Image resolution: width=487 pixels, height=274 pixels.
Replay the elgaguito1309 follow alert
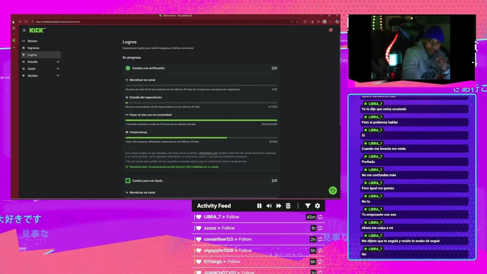click(x=320, y=250)
